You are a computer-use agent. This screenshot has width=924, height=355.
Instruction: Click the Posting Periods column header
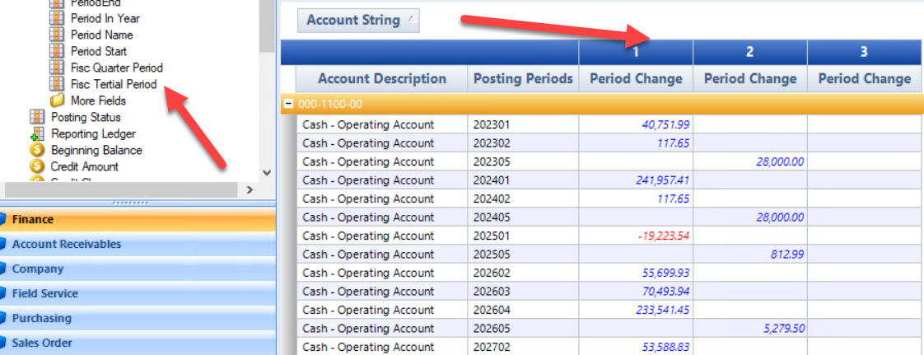tap(523, 79)
